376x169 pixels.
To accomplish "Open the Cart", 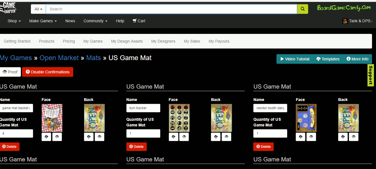I will pos(139,21).
